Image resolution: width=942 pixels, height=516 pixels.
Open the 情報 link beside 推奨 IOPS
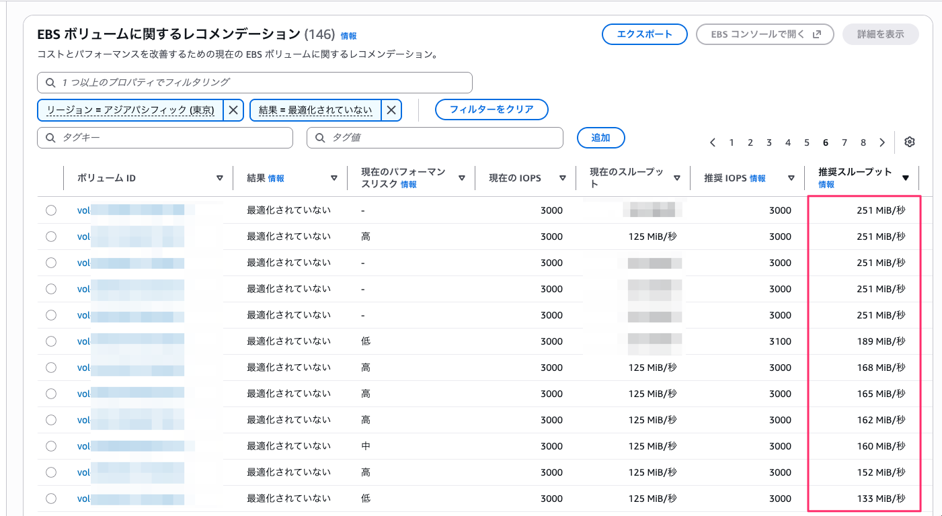758,179
